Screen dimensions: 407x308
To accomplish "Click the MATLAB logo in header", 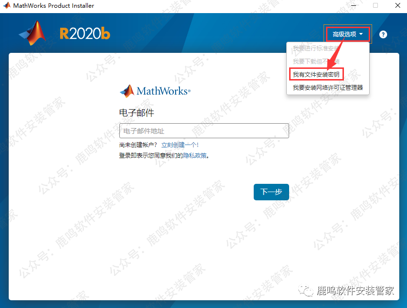I will (x=33, y=33).
